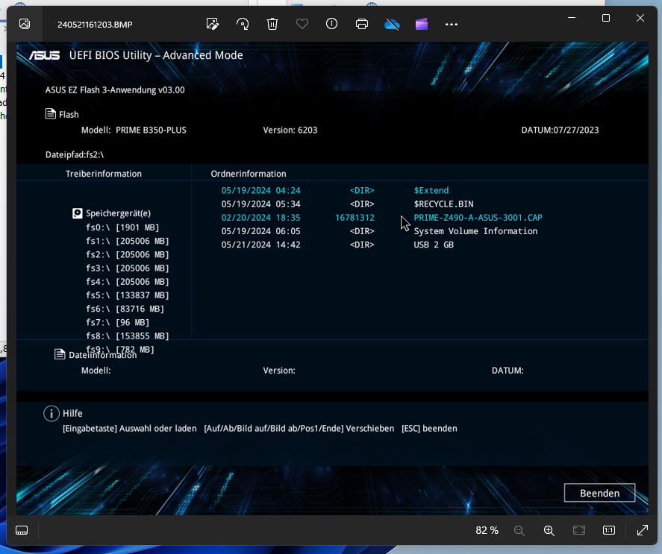Click the DATUM:07/27/2023 text

pyautogui.click(x=560, y=130)
